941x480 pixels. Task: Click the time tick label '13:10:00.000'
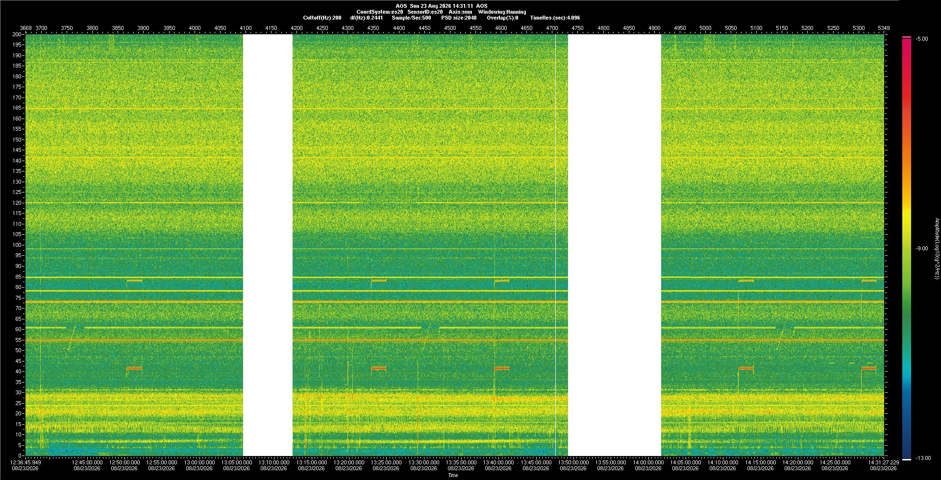click(x=274, y=462)
